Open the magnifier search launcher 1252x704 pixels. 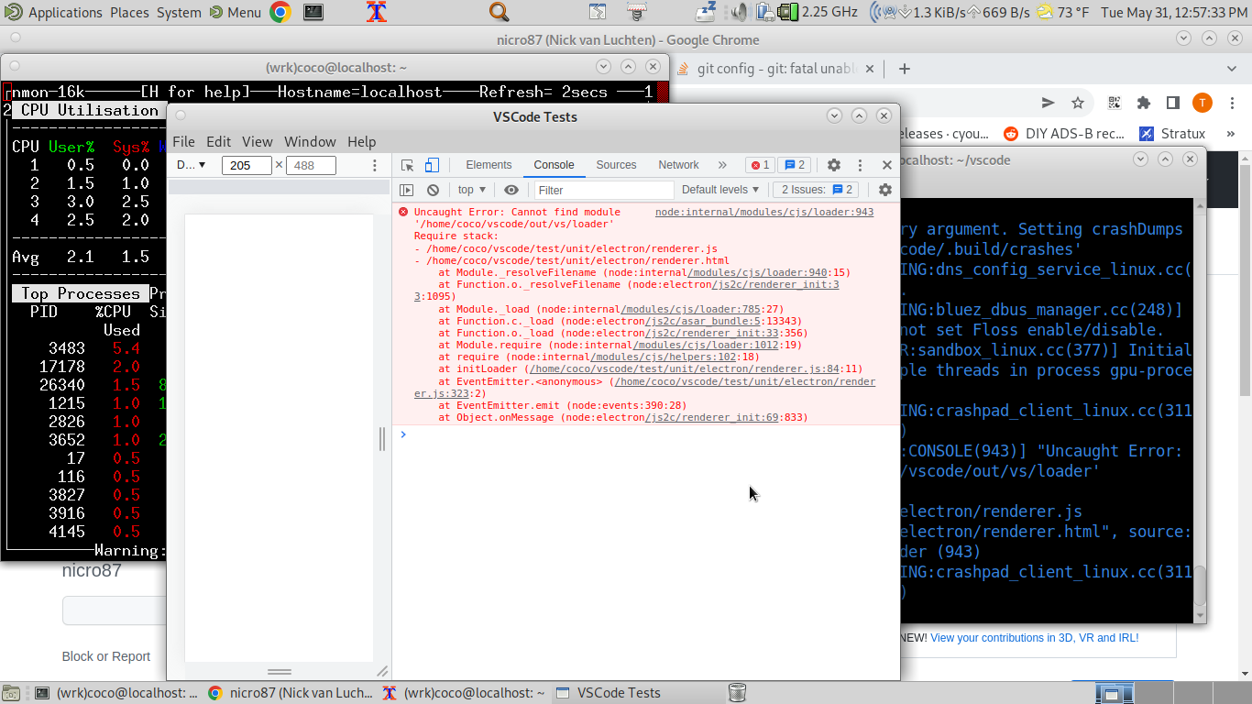point(499,12)
